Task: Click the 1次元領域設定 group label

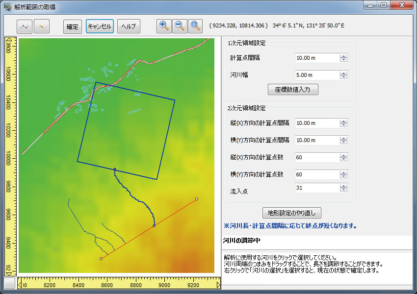Action: [x=247, y=43]
